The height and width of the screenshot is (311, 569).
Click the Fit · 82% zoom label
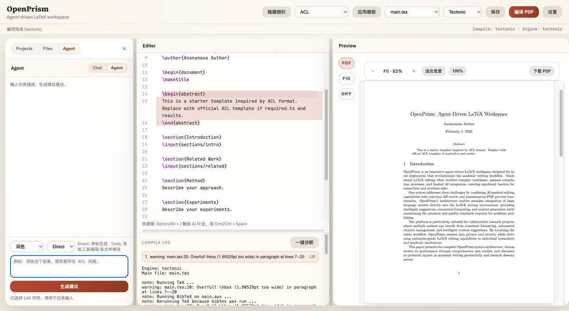click(x=393, y=71)
